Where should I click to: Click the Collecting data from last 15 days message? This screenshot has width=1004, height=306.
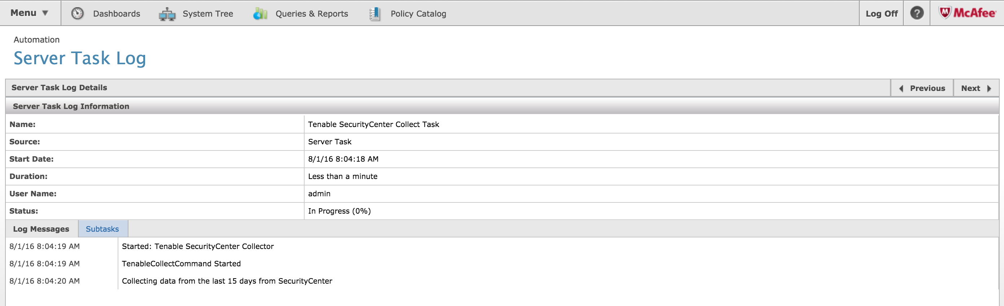coord(227,281)
